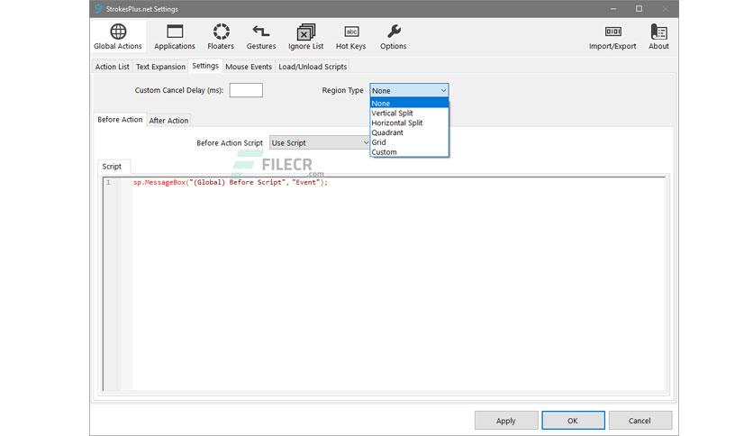Choose None in Region Type list

tap(409, 104)
